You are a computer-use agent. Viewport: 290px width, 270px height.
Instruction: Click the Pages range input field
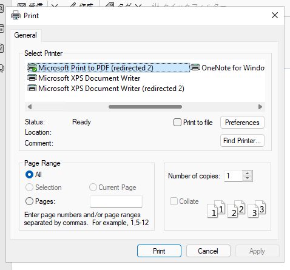click(x=116, y=201)
